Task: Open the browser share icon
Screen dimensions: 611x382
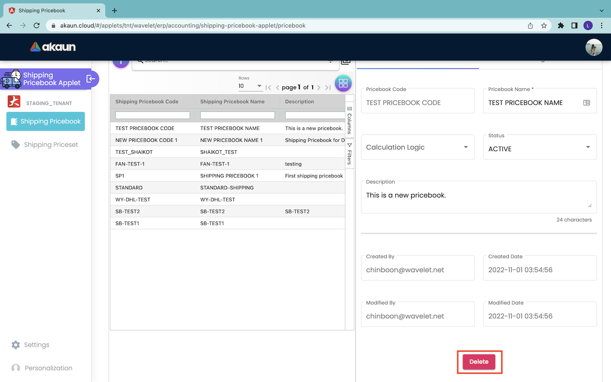Action: (530, 25)
